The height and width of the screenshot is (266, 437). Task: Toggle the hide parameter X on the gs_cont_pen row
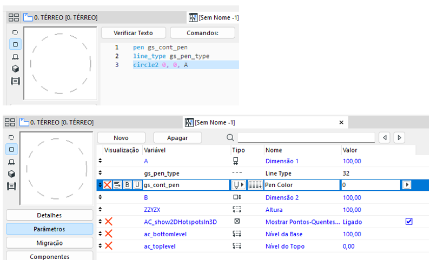click(107, 185)
